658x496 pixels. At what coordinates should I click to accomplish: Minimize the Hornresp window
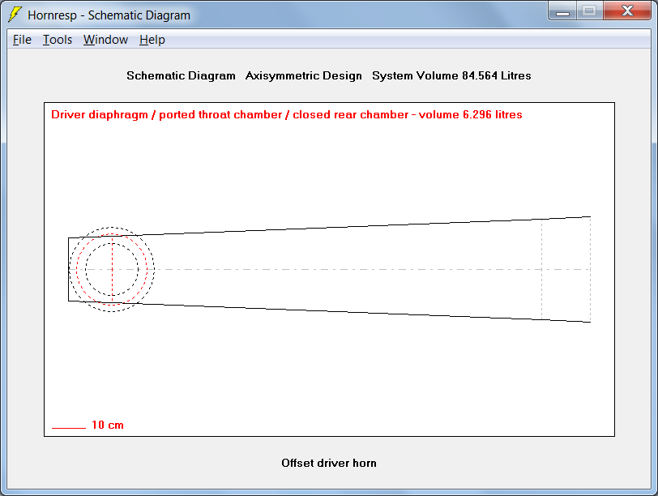coord(562,11)
